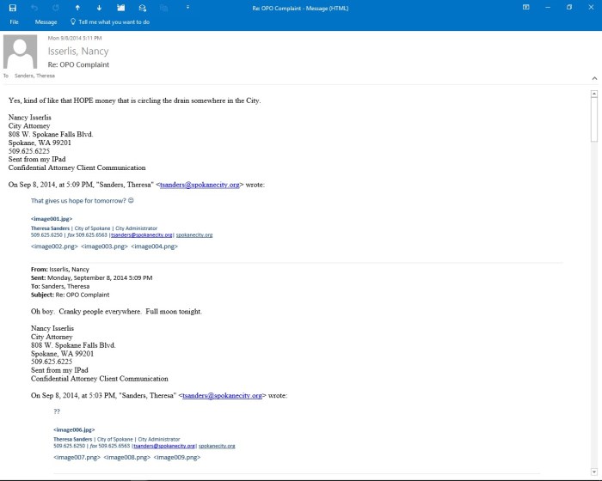Click the Undo arrow icon
The width and height of the screenshot is (602, 481).
34,7
